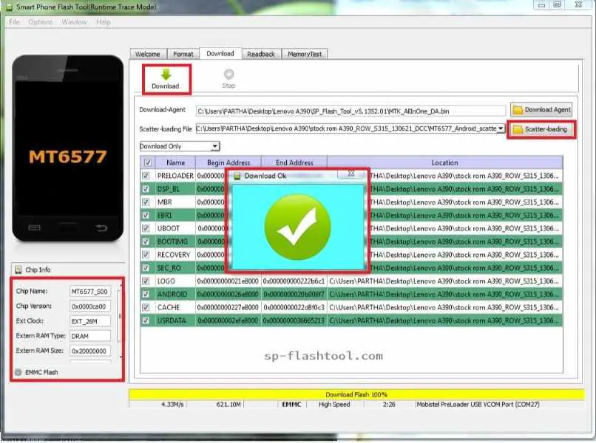Uncheck the DSP_BL checkbox
The height and width of the screenshot is (443, 596).
point(146,189)
